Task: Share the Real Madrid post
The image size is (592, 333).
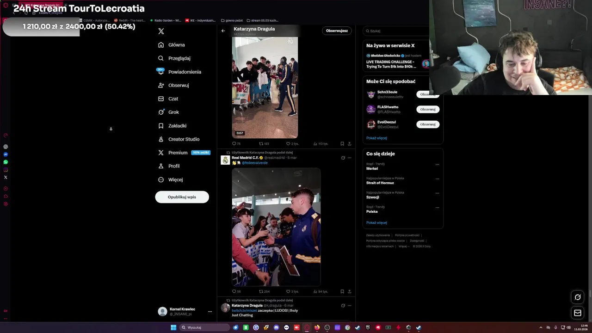Action: pos(349,292)
